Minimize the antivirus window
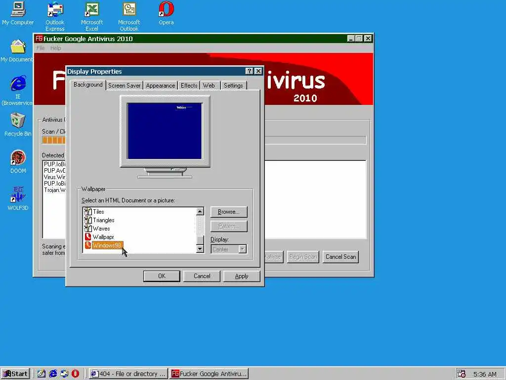This screenshot has width=506, height=380. tap(351, 39)
